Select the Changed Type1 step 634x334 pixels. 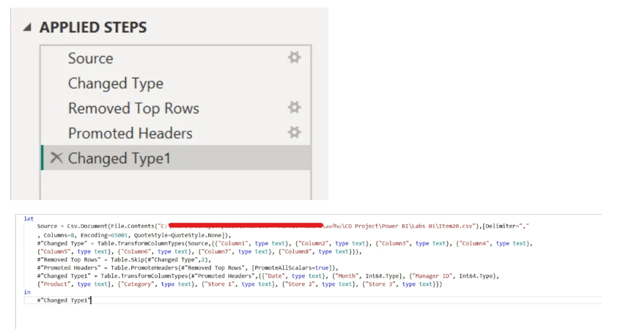(119, 158)
